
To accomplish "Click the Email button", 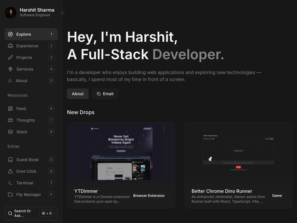I will [x=105, y=94].
